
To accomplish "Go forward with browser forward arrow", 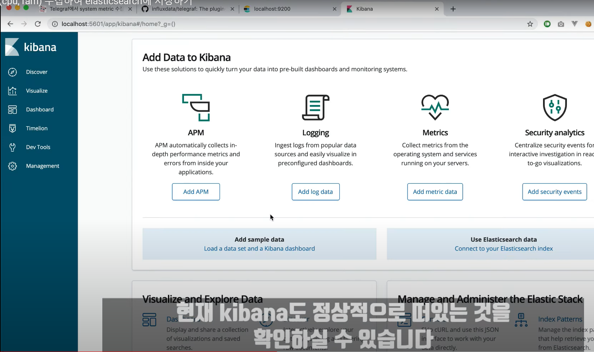I will (24, 24).
